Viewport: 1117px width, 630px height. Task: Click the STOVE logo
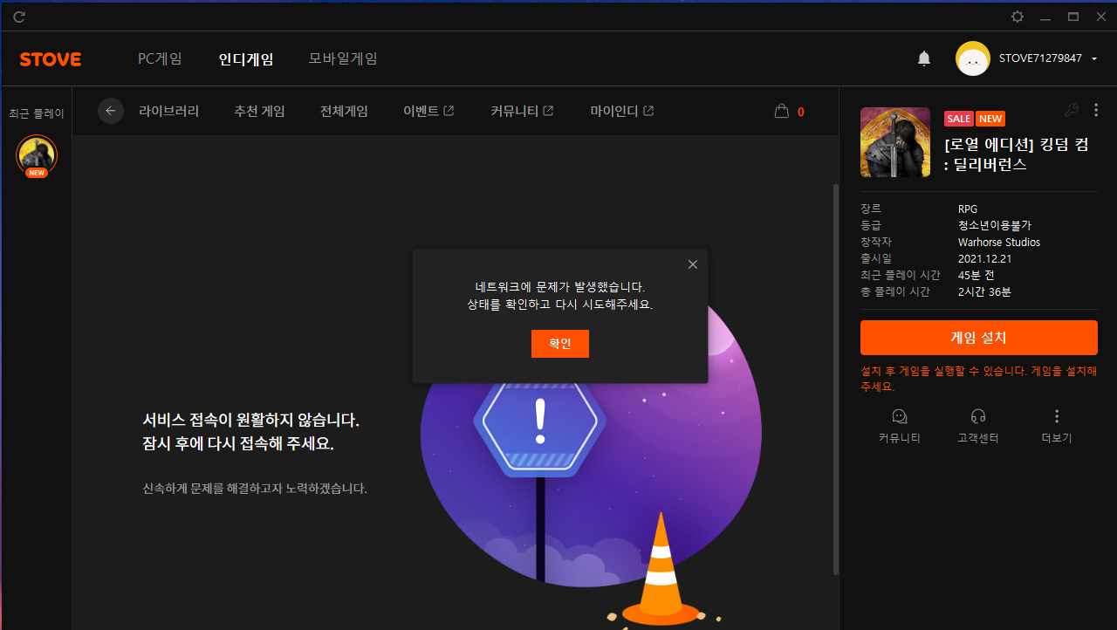point(51,59)
